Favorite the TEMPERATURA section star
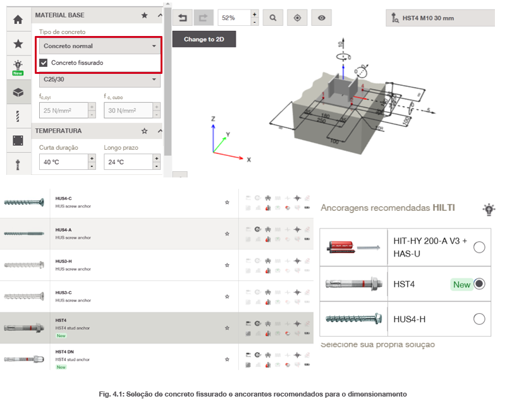The width and height of the screenshot is (512, 406). [144, 131]
